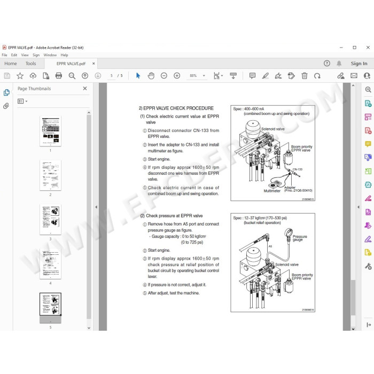Open the stamp tool in toolbar
This screenshot has height=374, width=374.
pos(291,76)
